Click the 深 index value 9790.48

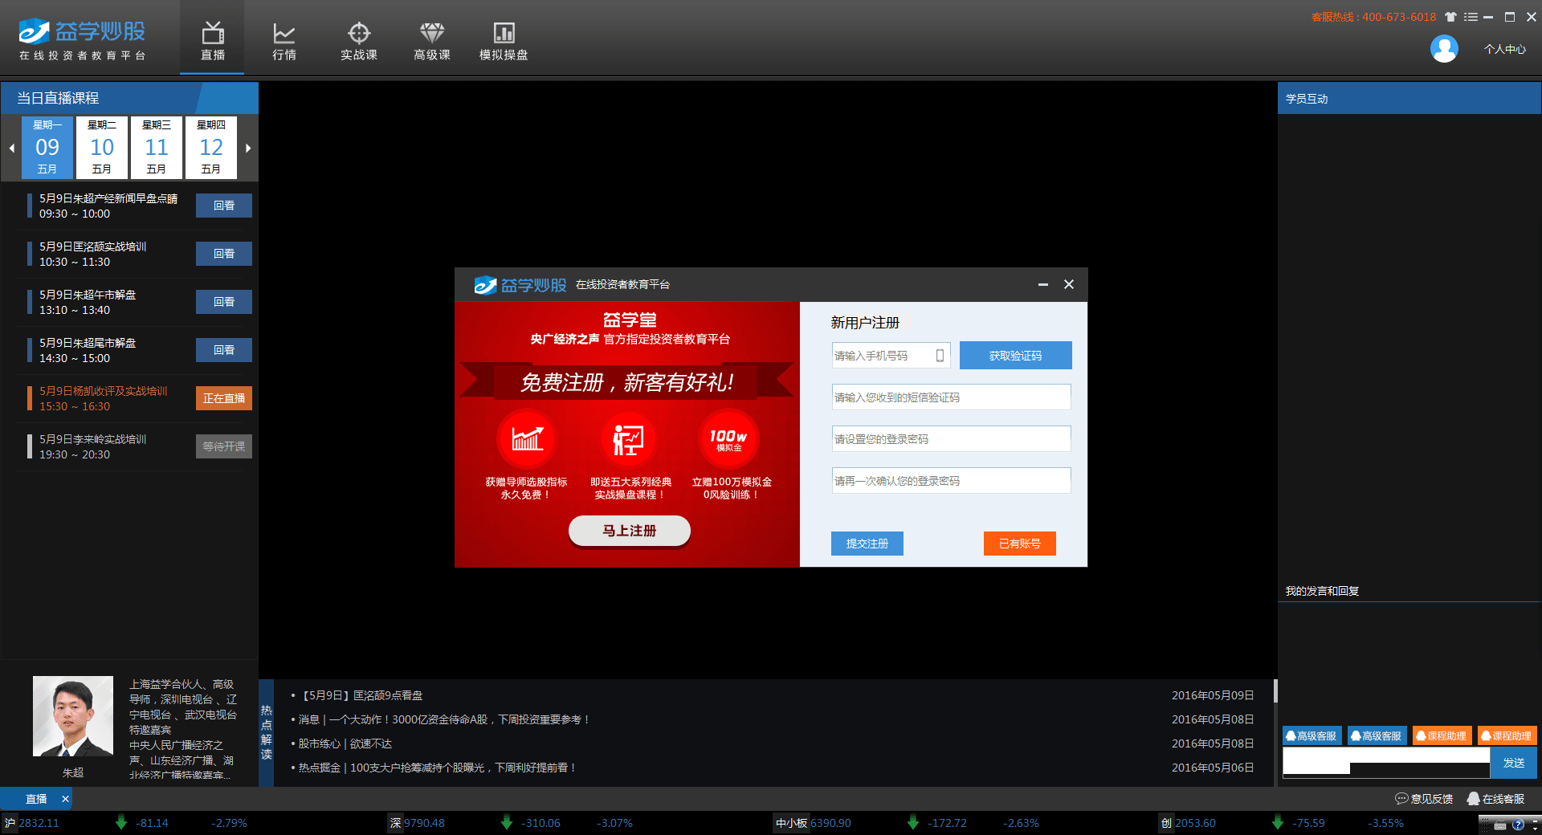(x=424, y=823)
